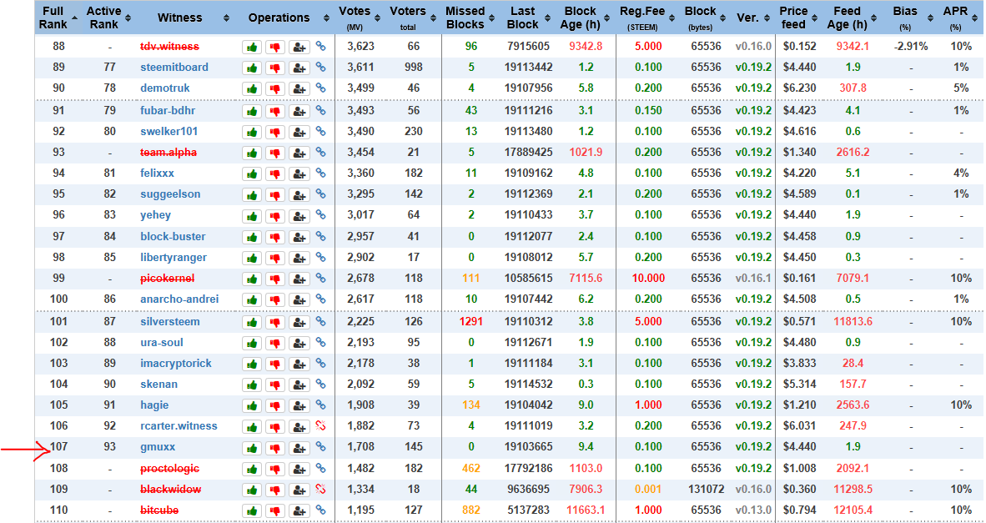Open chain link icon for felixxx
The height and width of the screenshot is (523, 986).
pos(320,173)
